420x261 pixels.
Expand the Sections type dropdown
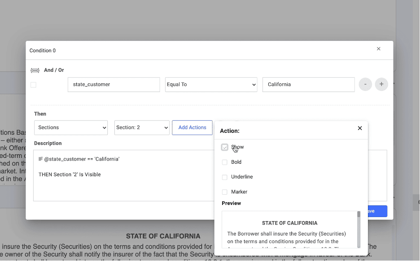click(x=71, y=128)
